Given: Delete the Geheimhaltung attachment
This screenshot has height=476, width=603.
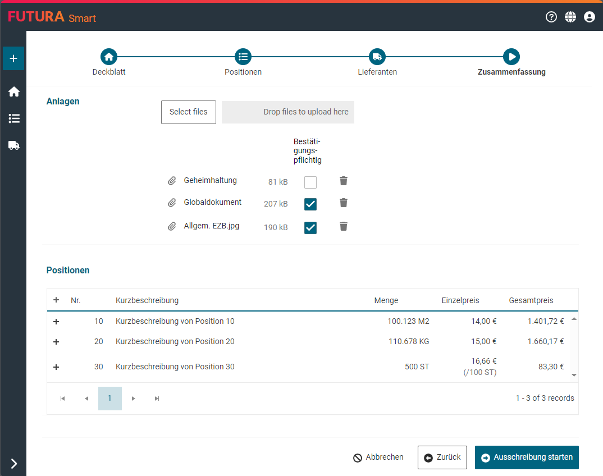Looking at the screenshot, I should coord(344,181).
